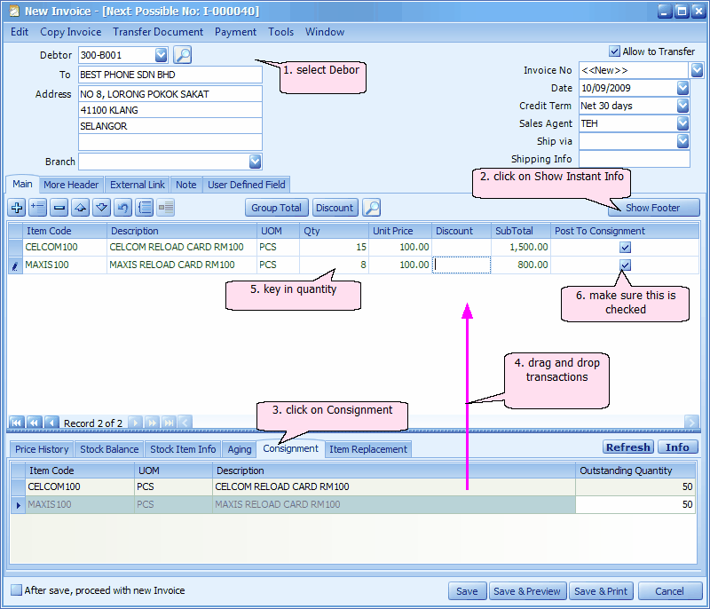The image size is (710, 609).
Task: Open the Window menu
Action: coord(325,32)
